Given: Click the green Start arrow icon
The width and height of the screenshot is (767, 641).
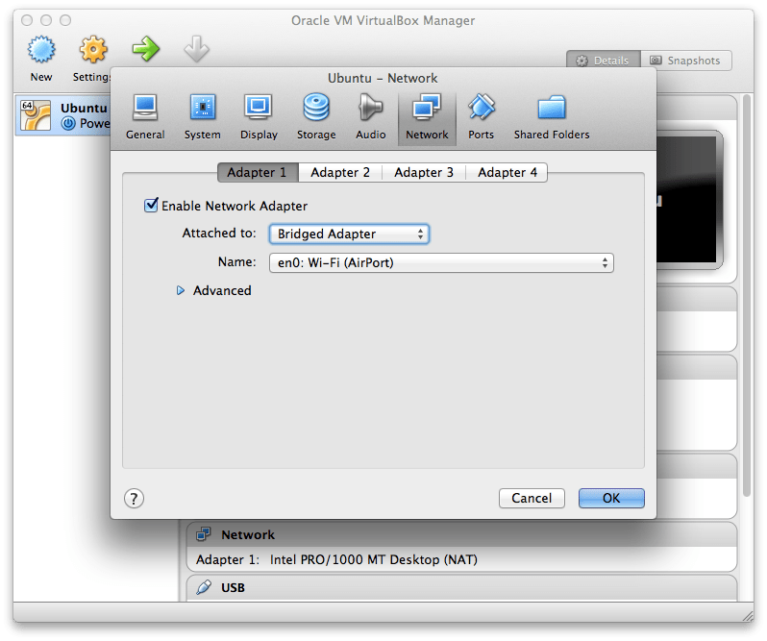Looking at the screenshot, I should (146, 49).
